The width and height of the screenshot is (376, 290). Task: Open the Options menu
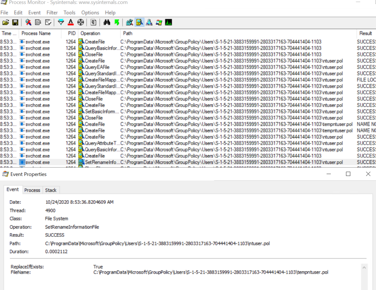click(x=90, y=12)
